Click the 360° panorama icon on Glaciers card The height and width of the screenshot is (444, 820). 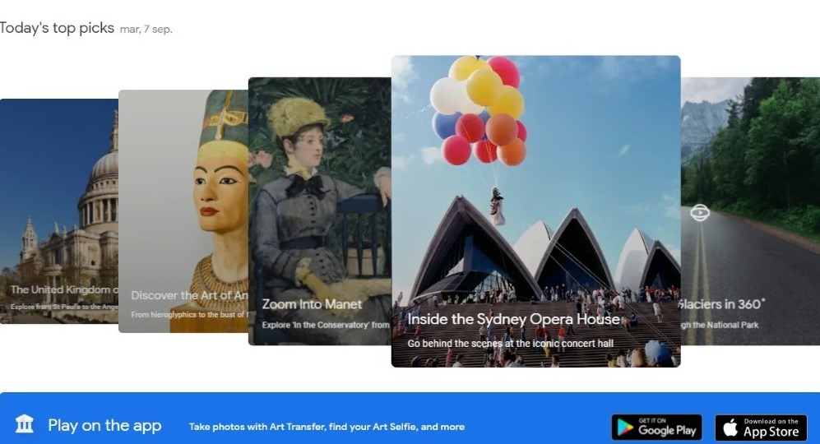[x=700, y=212]
